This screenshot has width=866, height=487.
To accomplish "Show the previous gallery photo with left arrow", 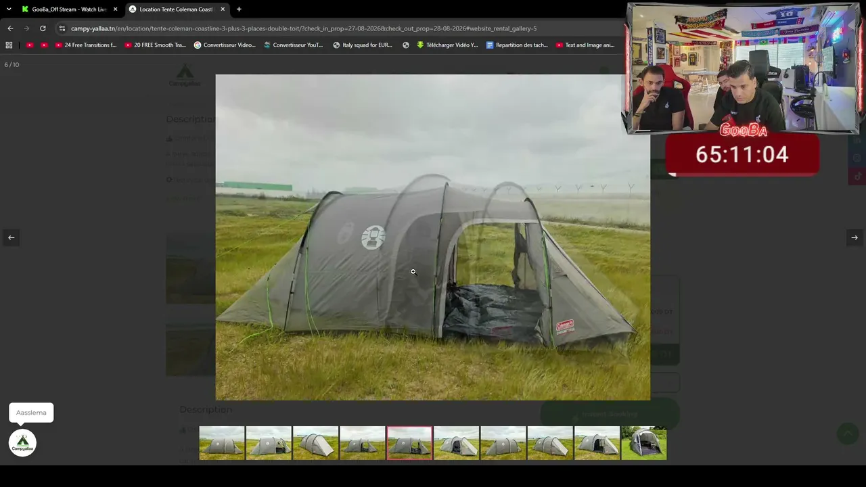I will (x=11, y=237).
